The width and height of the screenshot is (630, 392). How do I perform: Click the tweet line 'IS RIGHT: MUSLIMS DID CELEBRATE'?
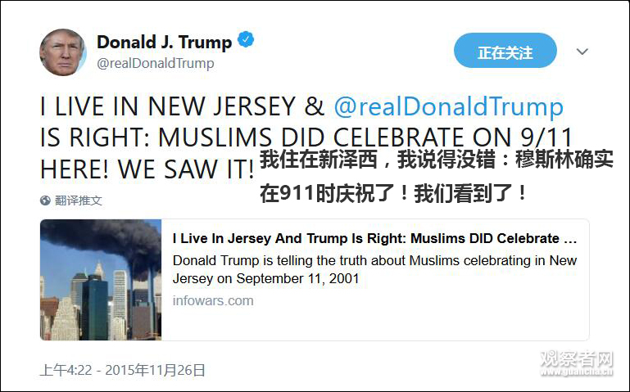click(253, 137)
